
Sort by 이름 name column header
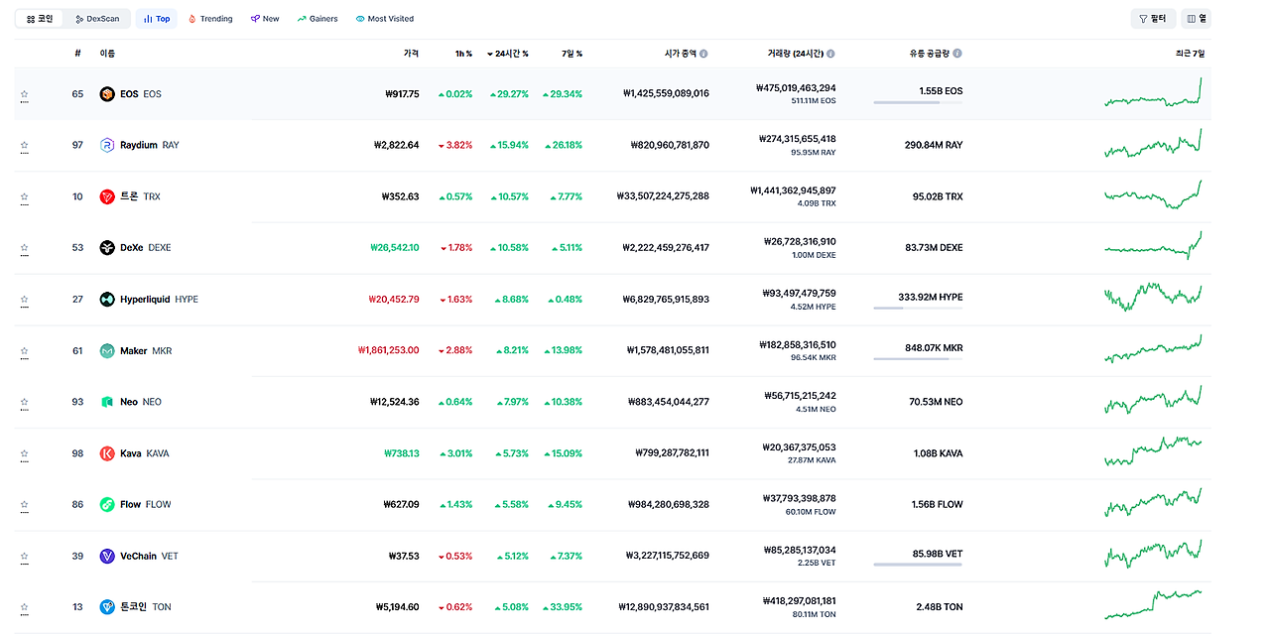click(x=107, y=54)
